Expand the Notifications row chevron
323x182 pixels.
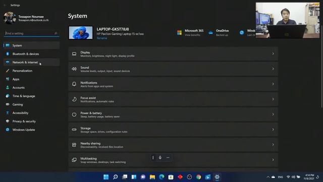[x=273, y=84]
